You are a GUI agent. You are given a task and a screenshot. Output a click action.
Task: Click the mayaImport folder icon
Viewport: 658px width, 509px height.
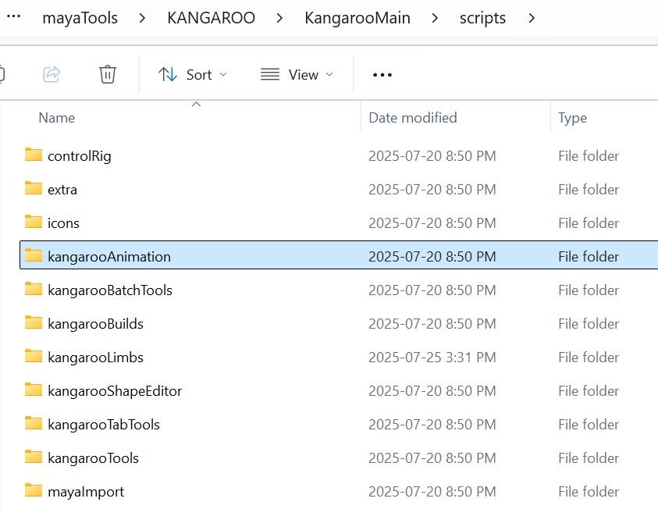pyautogui.click(x=33, y=490)
